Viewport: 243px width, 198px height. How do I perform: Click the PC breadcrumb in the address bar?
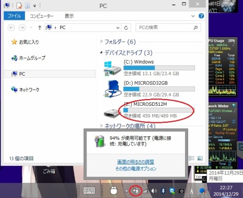tap(63, 28)
